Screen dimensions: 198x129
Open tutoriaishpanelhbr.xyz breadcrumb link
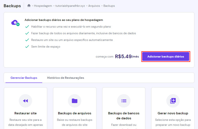(x=70, y=6)
